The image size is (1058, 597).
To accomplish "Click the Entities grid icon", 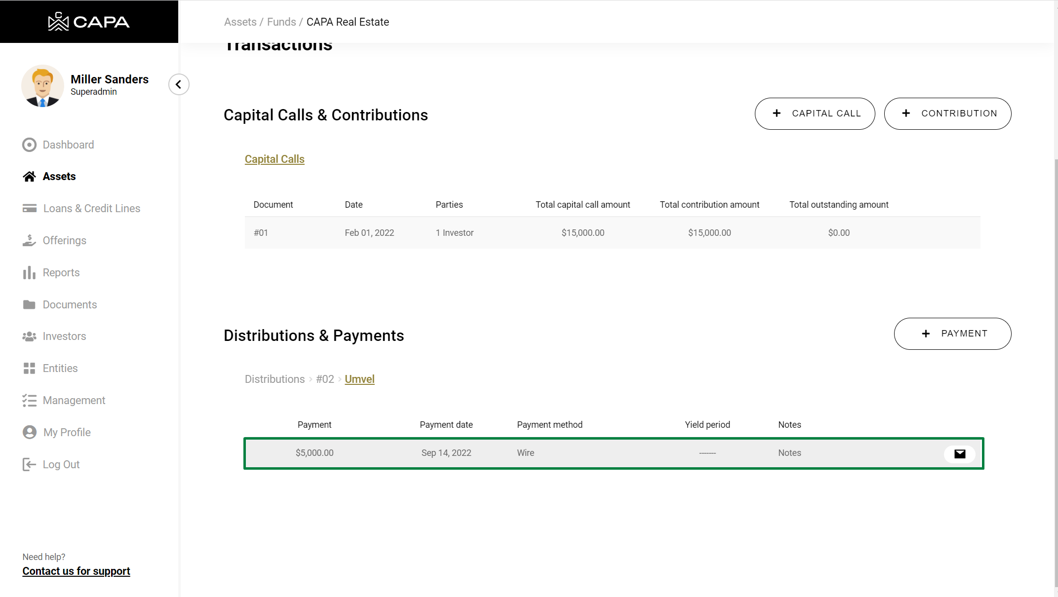I will click(x=29, y=368).
